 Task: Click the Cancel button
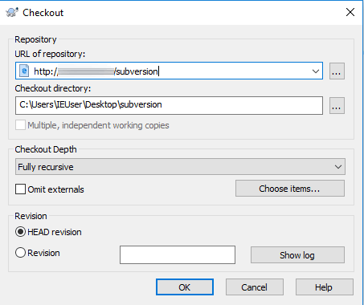(254, 287)
